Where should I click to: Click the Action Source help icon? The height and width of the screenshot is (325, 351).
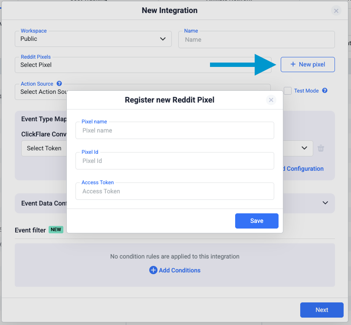pyautogui.click(x=59, y=83)
